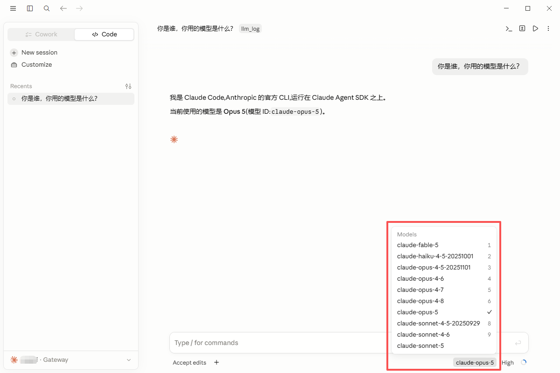Expand the Gateway account dropdown
The width and height of the screenshot is (560, 373).
71,360
